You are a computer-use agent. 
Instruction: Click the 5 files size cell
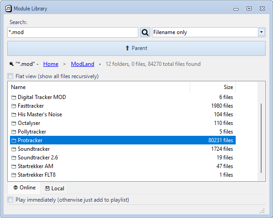tap(226, 132)
